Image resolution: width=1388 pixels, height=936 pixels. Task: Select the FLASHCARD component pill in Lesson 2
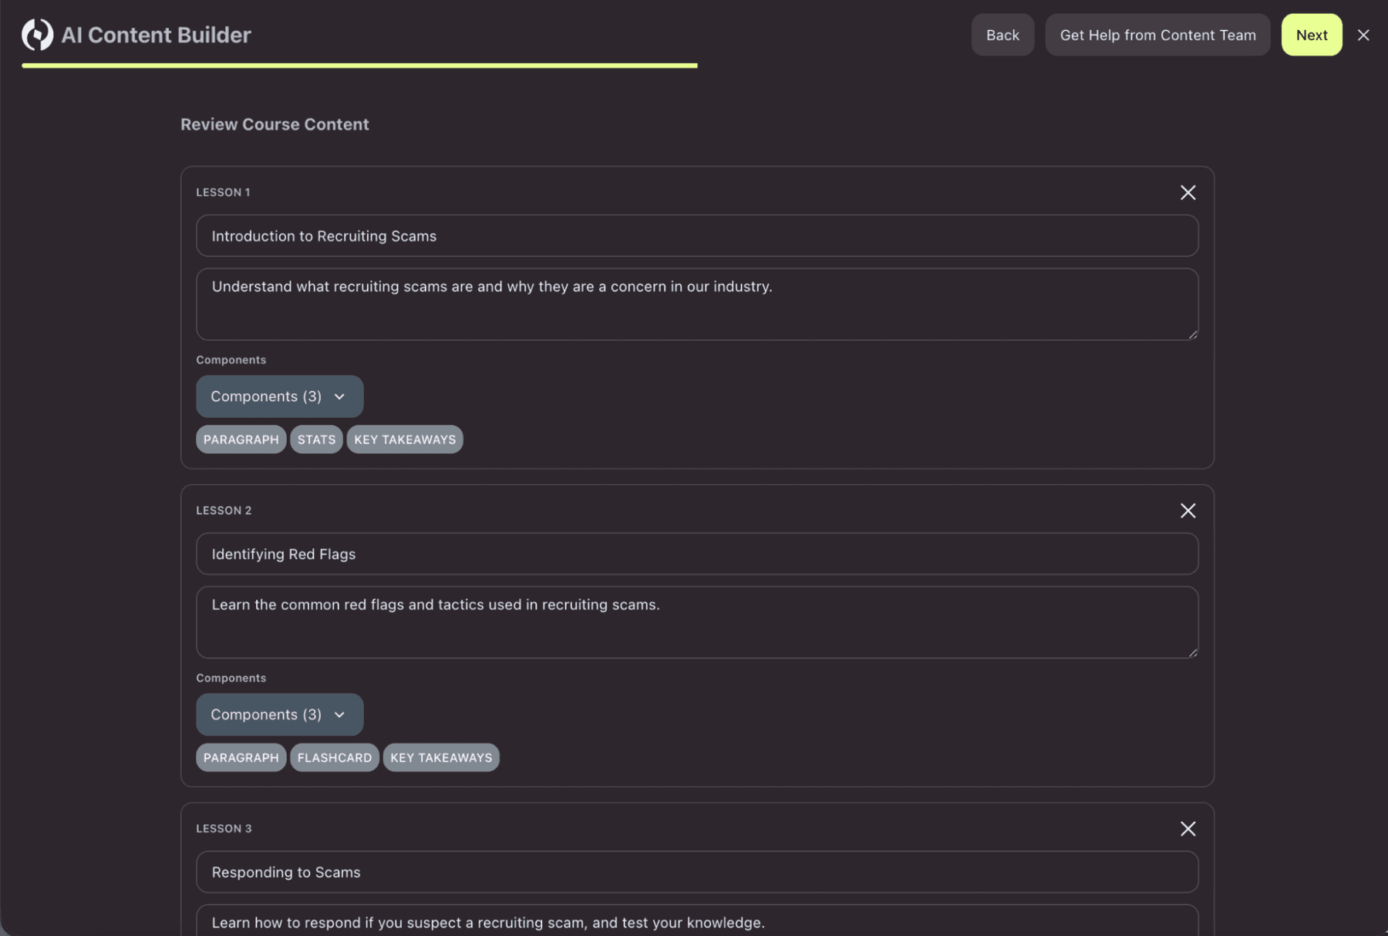(x=335, y=757)
